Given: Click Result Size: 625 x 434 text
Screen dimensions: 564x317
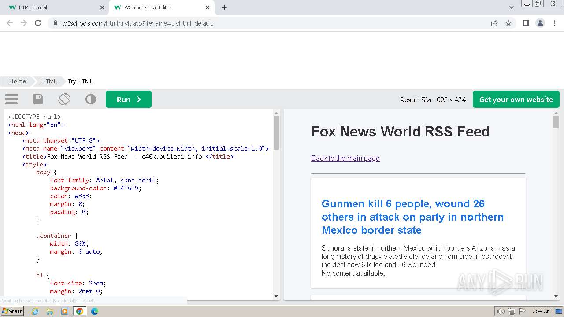Looking at the screenshot, I should (x=433, y=100).
